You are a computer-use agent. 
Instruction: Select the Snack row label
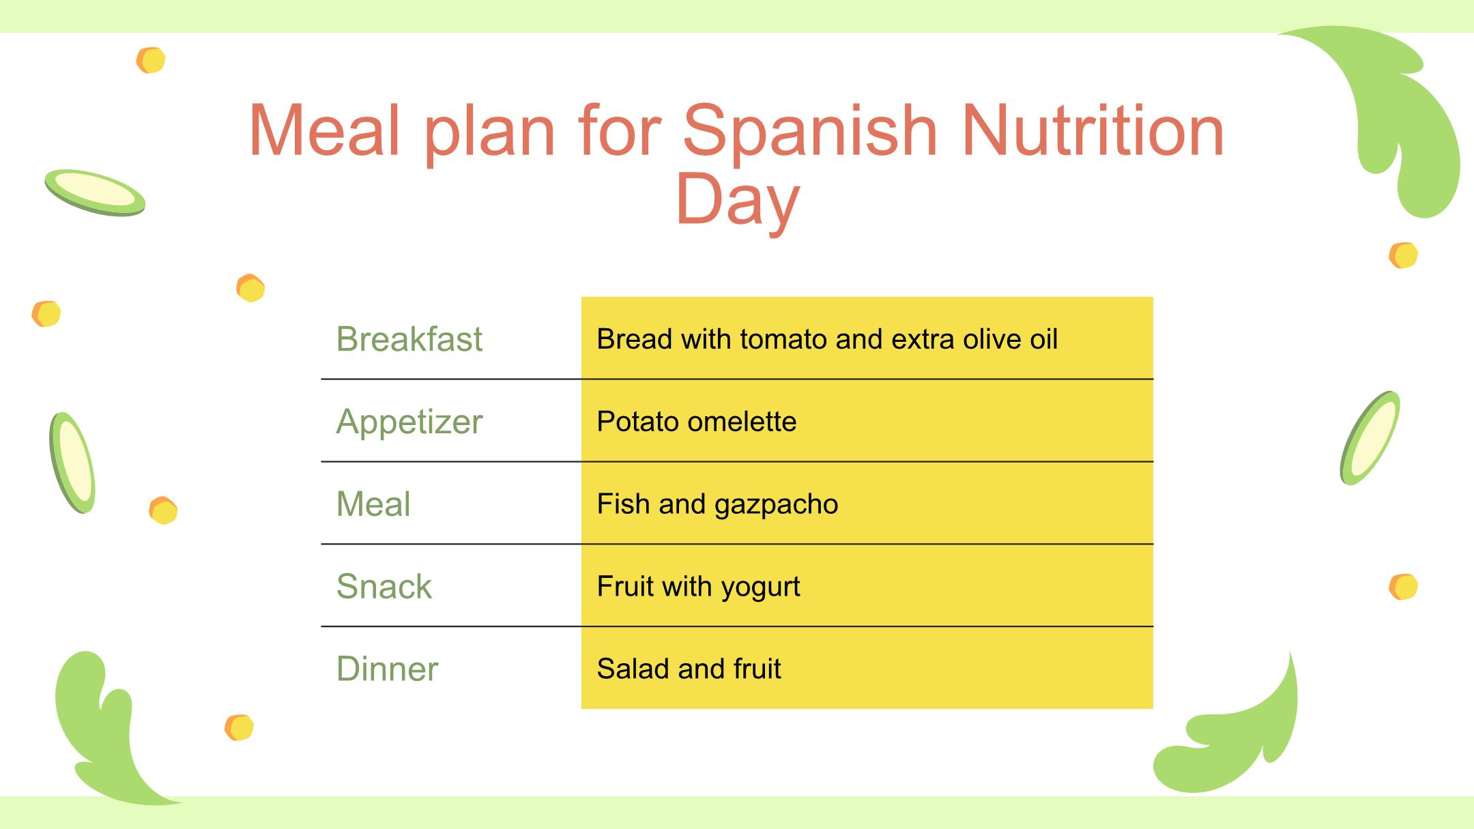click(x=384, y=586)
